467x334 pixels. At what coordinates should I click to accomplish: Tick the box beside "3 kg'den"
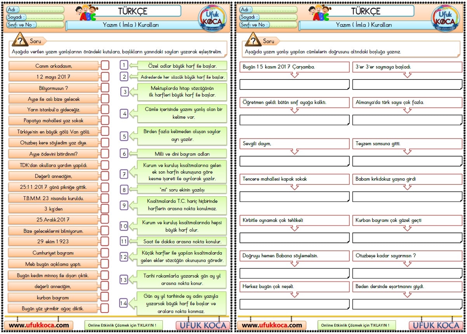click(105, 208)
